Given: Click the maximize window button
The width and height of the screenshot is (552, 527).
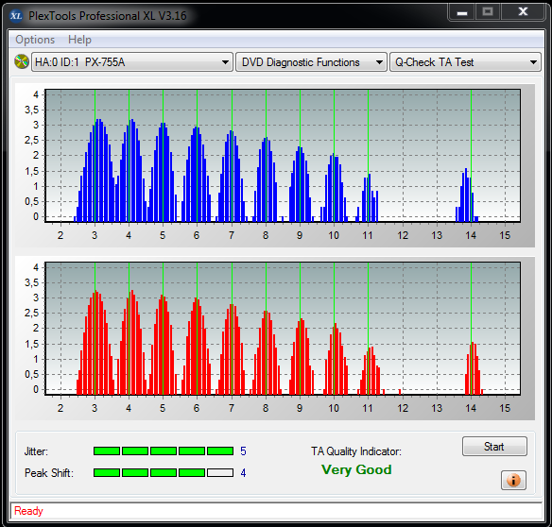Looking at the screenshot, I should (x=488, y=12).
